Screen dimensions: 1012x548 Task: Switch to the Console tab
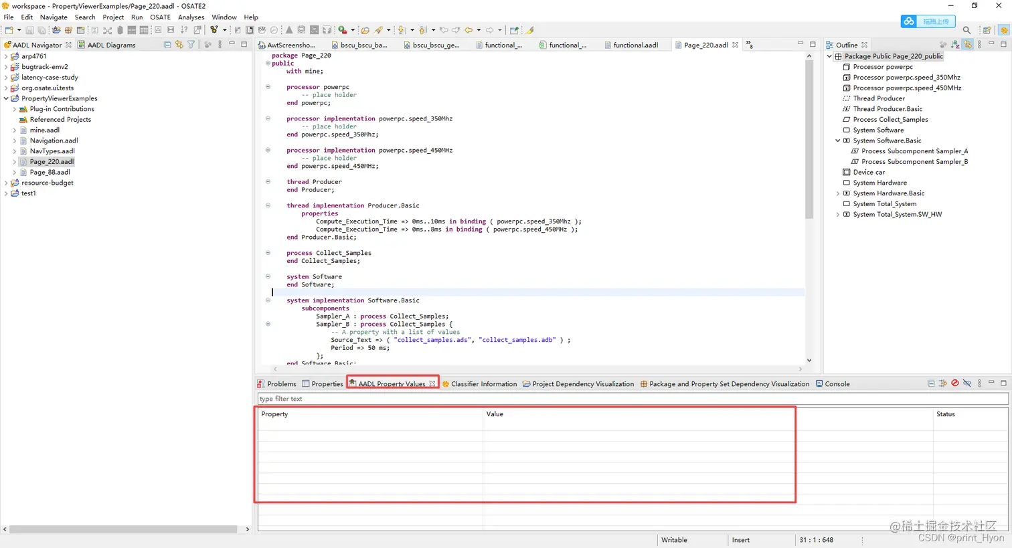[833, 384]
